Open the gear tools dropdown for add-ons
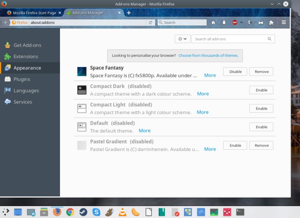 coord(182,39)
